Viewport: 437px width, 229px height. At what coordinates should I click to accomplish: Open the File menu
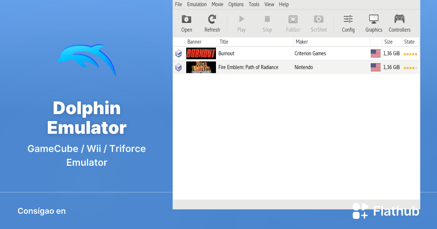[178, 4]
